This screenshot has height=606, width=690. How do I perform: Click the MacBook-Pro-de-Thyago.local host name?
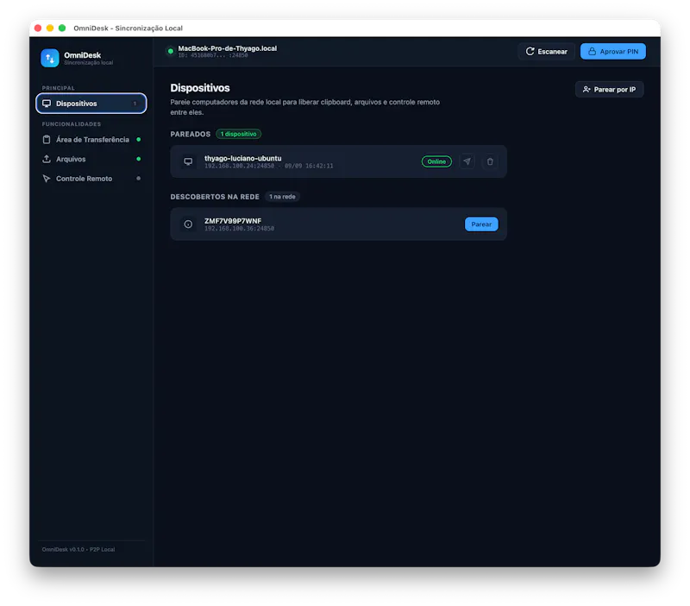click(227, 48)
